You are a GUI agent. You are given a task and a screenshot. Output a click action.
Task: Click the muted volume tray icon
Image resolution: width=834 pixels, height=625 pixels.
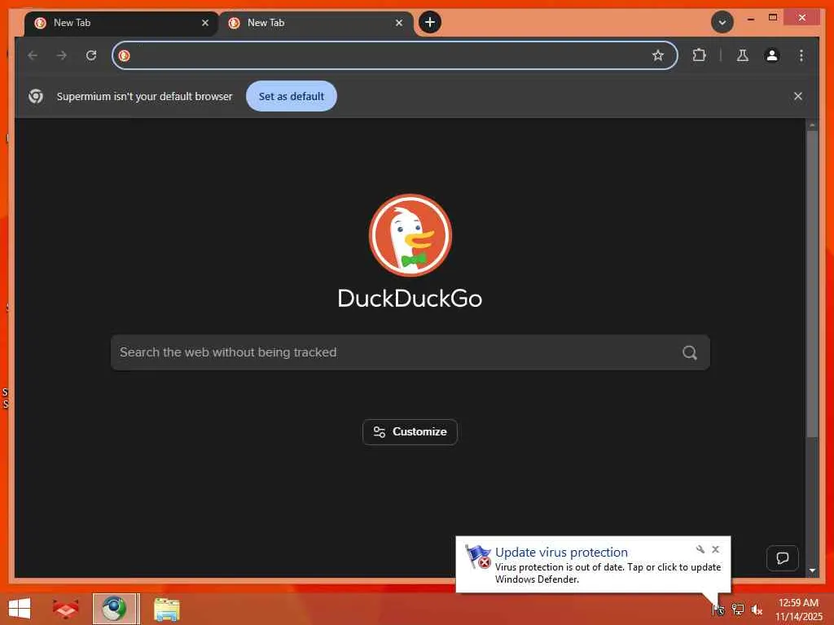757,610
